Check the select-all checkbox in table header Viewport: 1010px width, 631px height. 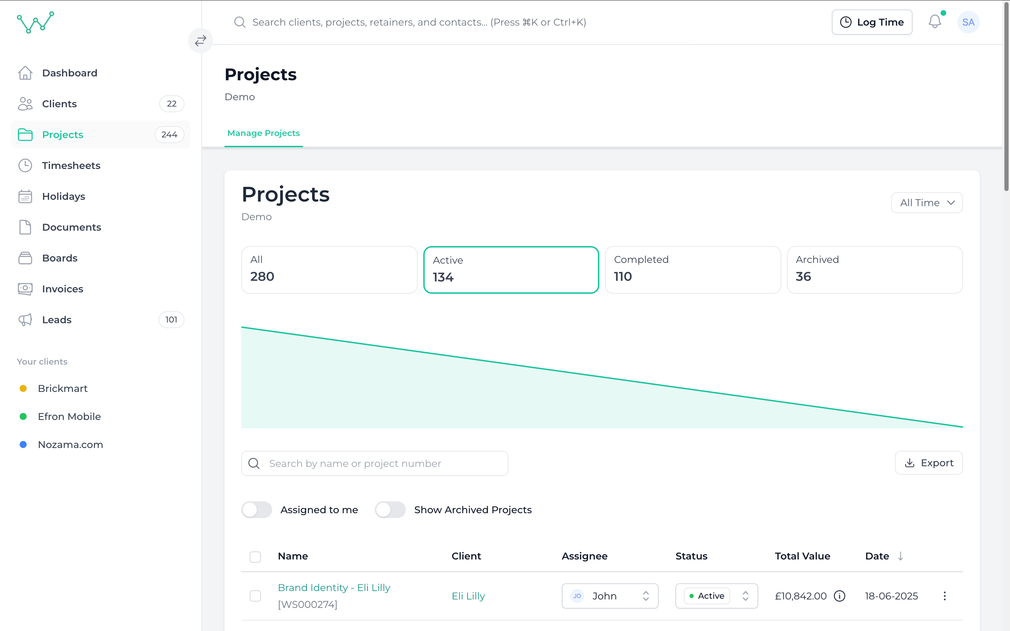click(x=255, y=556)
